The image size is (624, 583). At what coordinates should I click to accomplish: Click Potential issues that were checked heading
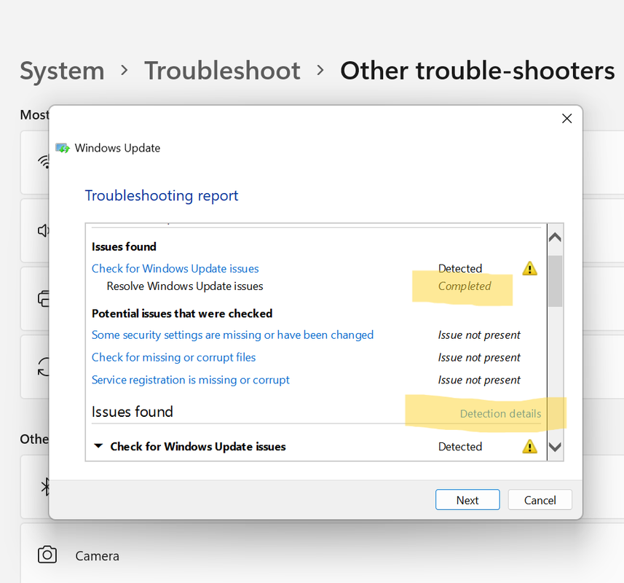click(x=182, y=313)
